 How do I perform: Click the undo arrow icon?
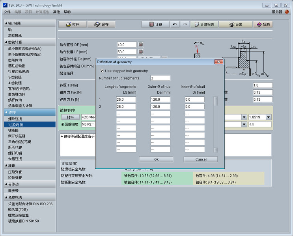(175, 24)
